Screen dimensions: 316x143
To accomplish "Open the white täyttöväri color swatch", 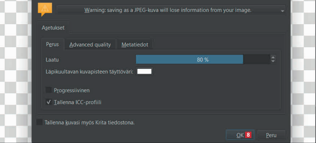I will coord(144,72).
